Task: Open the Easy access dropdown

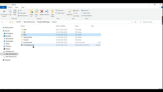Action: 60,13
